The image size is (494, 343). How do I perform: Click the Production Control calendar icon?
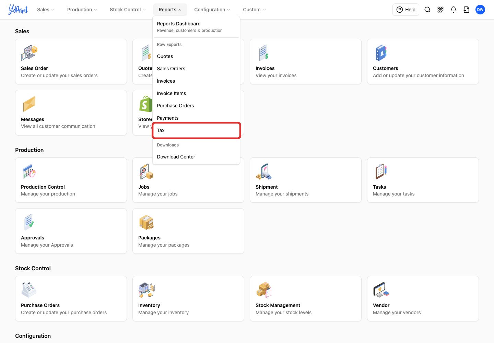click(x=29, y=171)
